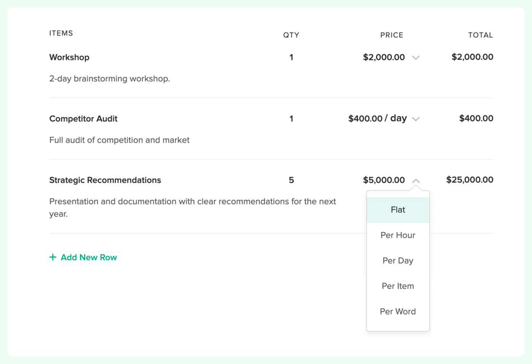This screenshot has width=532, height=364.
Task: Collapse the Strategic Recommendations pricing dropdown chevron
Action: click(416, 181)
